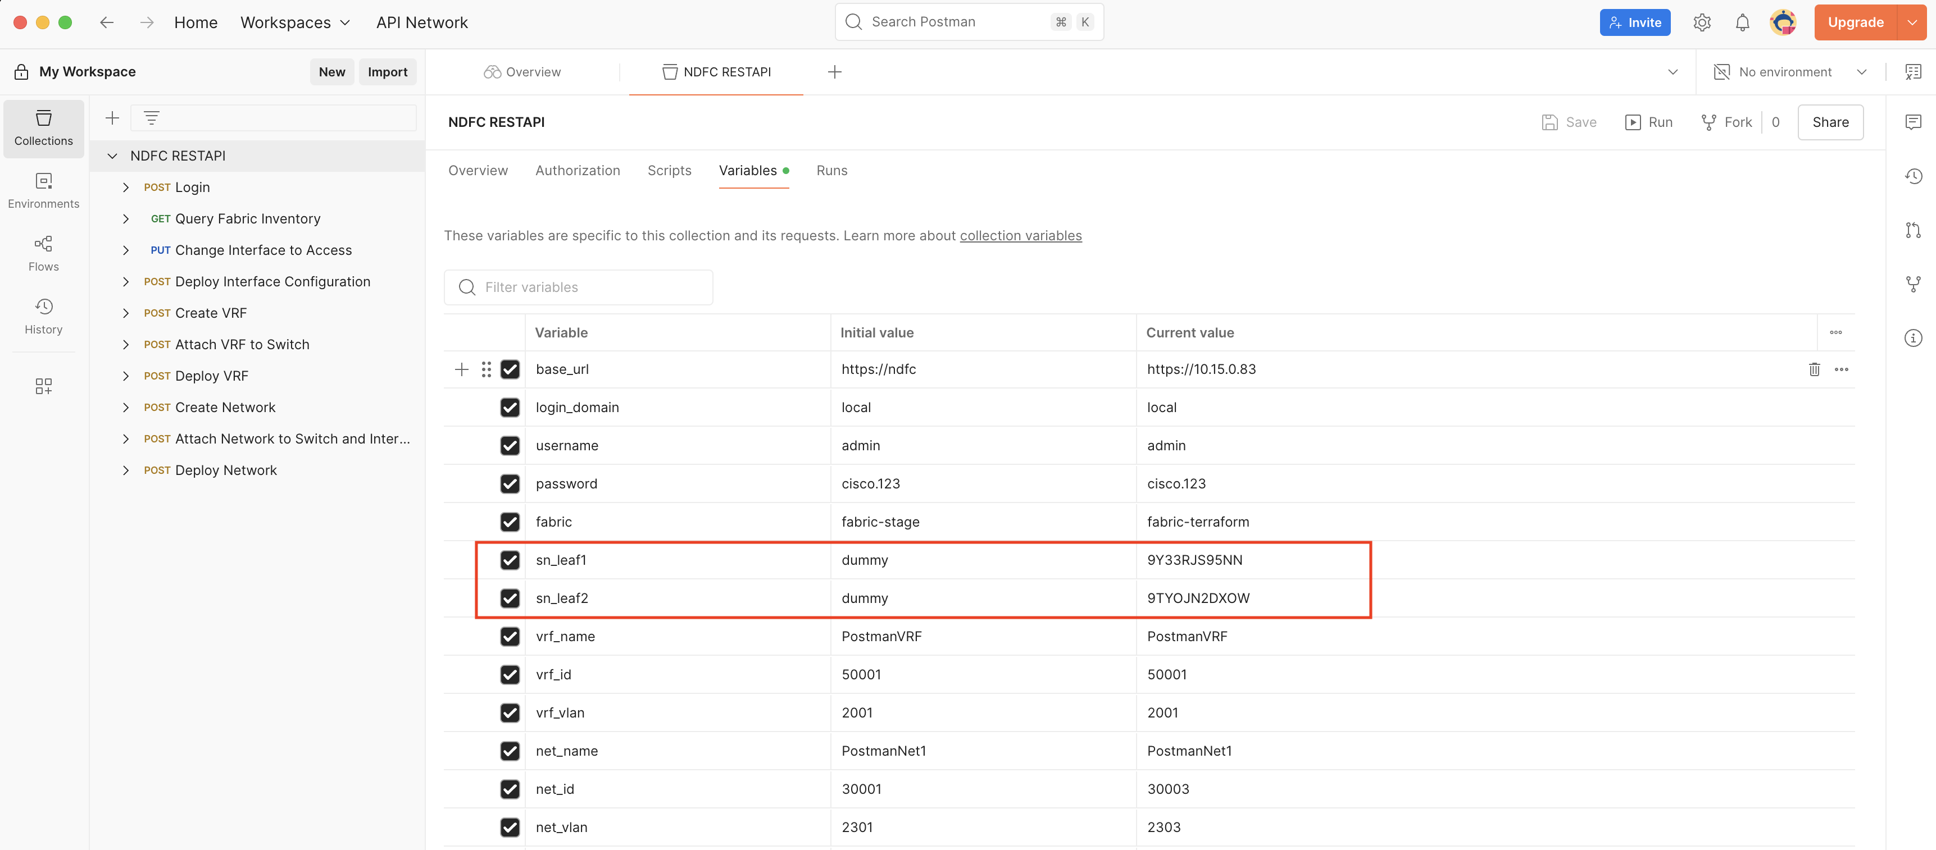The height and width of the screenshot is (850, 1936).
Task: Switch to the Authorization tab
Action: pyautogui.click(x=577, y=171)
